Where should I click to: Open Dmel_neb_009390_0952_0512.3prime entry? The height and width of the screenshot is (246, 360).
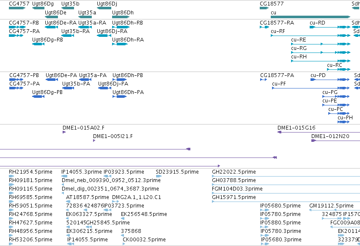[x=111, y=180]
